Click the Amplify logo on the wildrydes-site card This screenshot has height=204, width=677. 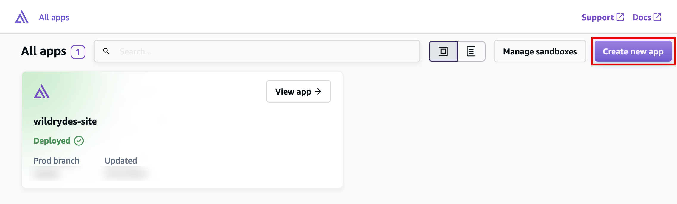point(42,92)
